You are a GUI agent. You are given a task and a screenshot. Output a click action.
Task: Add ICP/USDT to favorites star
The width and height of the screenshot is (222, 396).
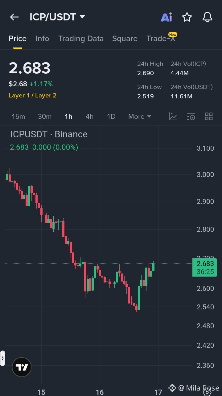coord(187,17)
